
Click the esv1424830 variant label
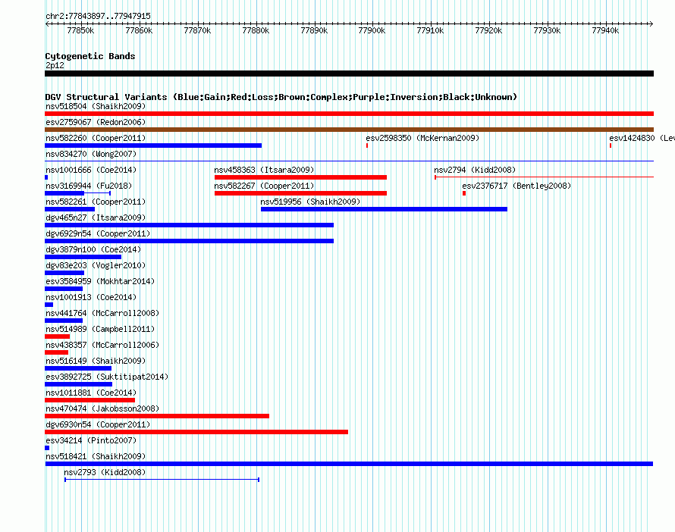642,138
